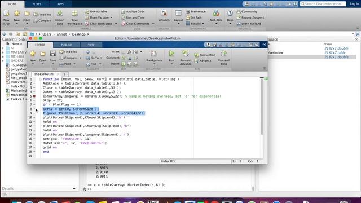This screenshot has height=203, width=361.
Task: Collapse Details panel chevron
Action: (x=74, y=188)
